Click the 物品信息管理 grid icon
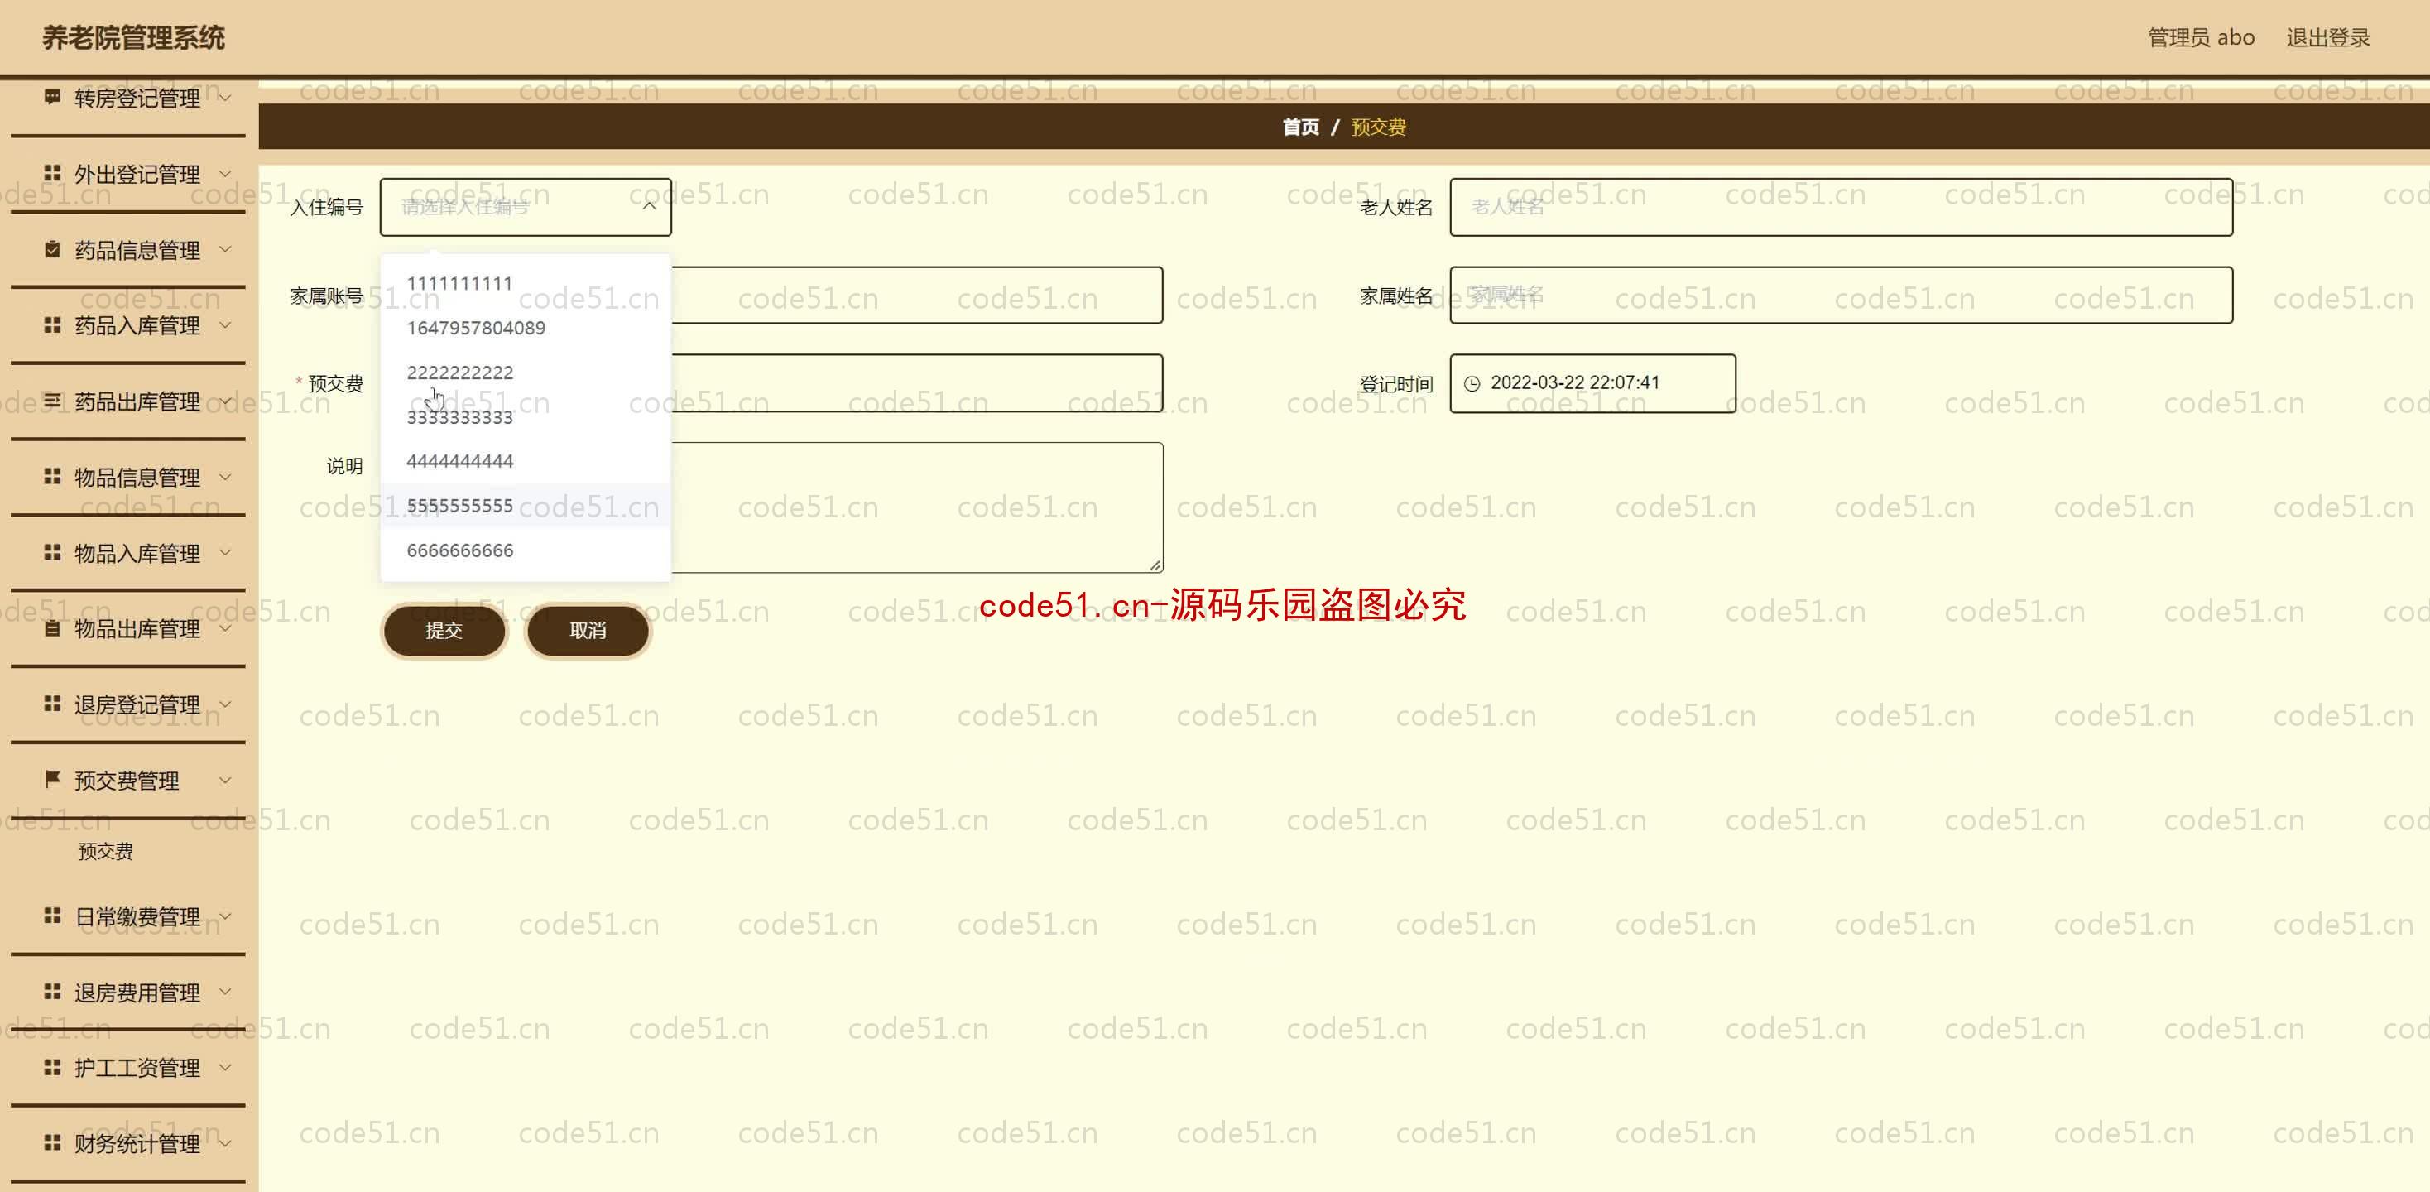 tap(53, 477)
